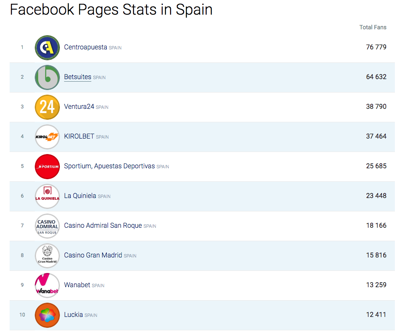Click the Casino Admiral San Roque logo
This screenshot has height=332, width=397.
pyautogui.click(x=47, y=226)
